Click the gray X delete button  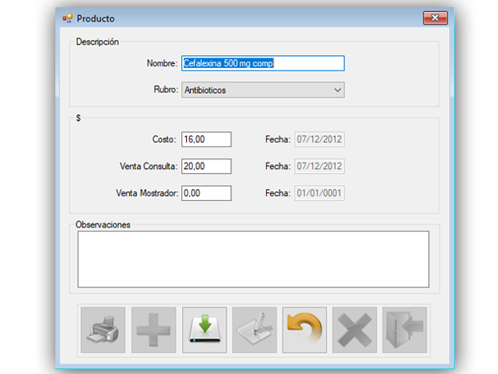point(354,330)
